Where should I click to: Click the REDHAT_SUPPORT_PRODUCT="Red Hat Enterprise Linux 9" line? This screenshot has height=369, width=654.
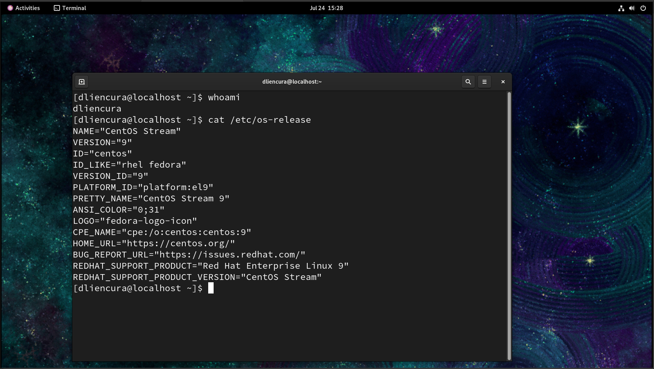coord(211,266)
